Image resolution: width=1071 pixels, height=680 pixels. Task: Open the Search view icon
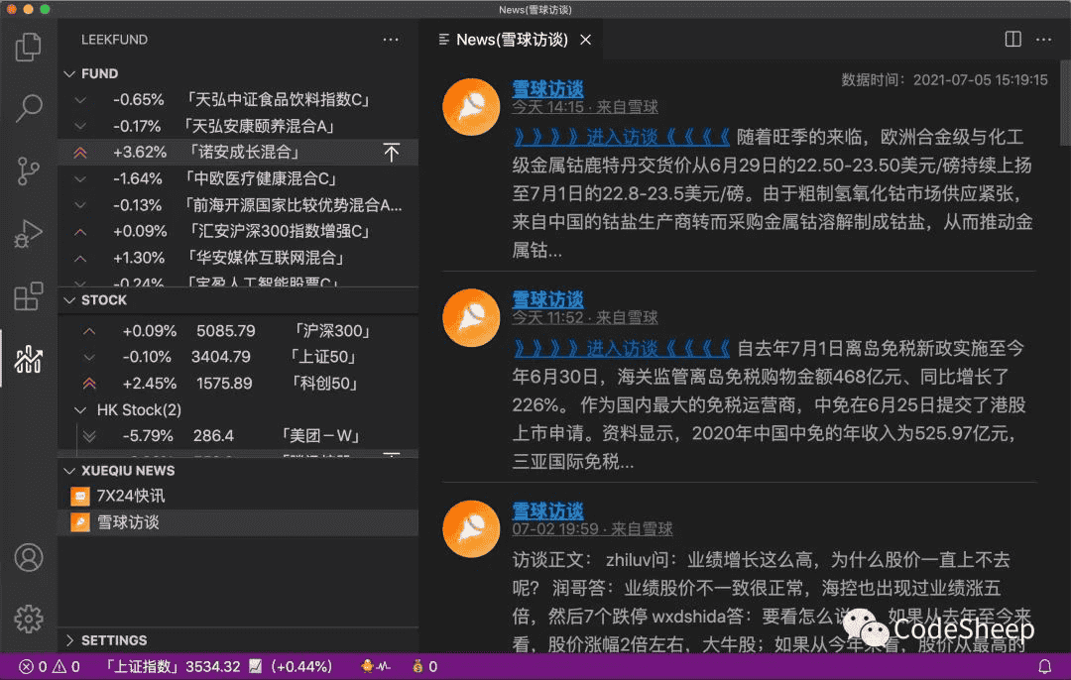tap(28, 108)
